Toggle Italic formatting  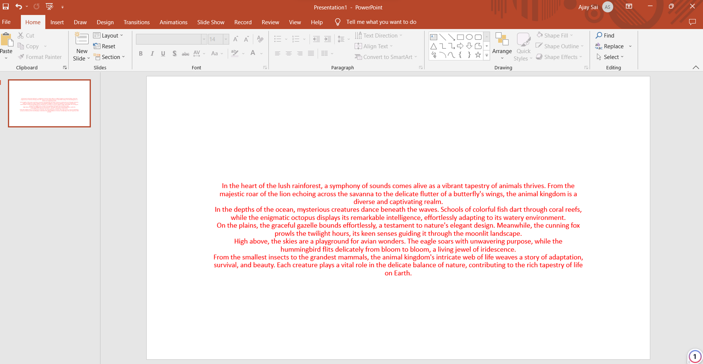(152, 54)
